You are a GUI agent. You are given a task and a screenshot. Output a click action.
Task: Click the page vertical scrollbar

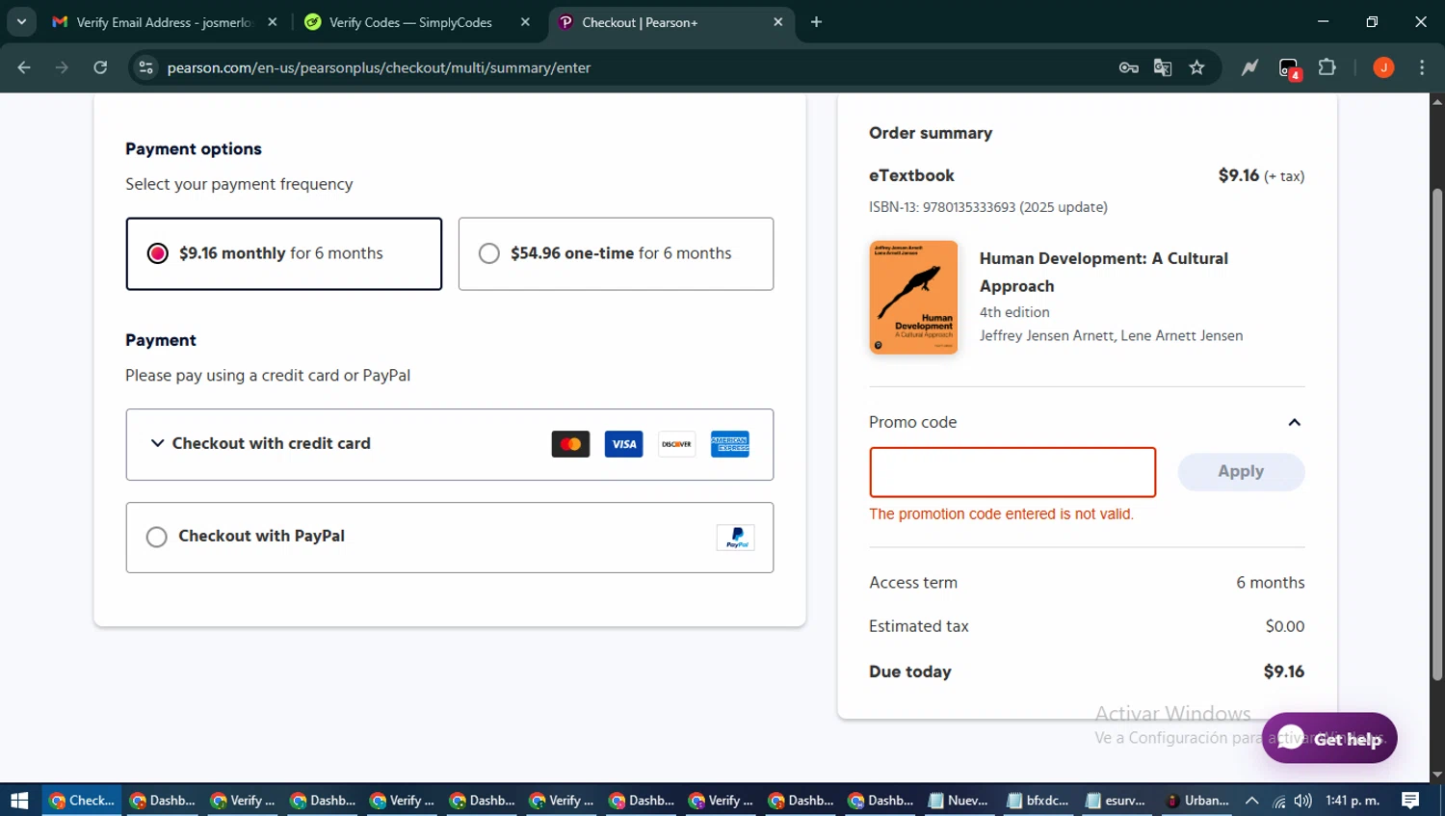(1437, 434)
